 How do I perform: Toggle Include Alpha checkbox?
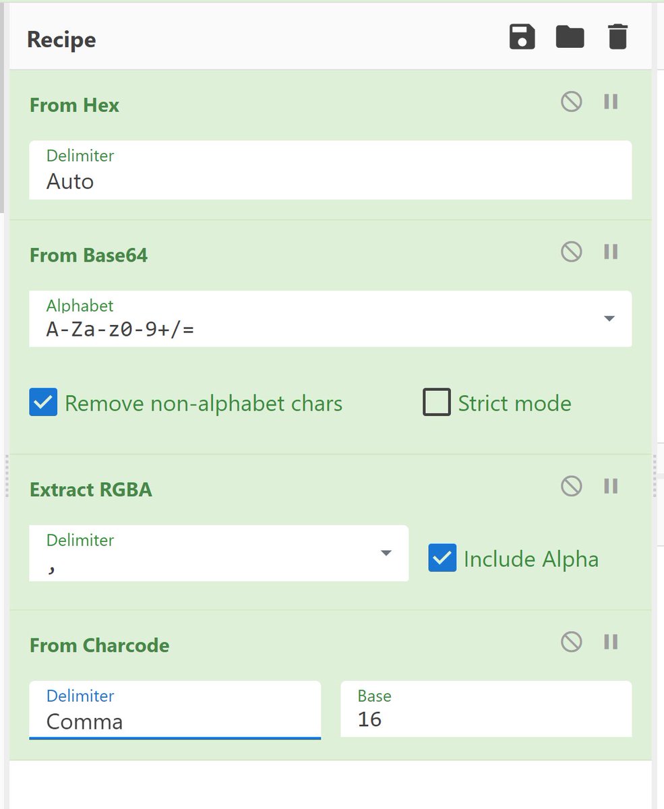click(442, 558)
